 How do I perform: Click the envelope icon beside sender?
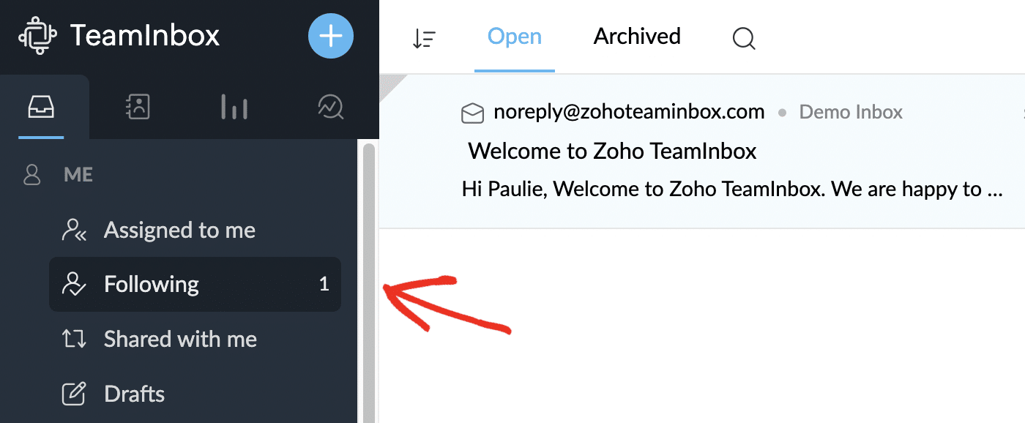[x=472, y=113]
